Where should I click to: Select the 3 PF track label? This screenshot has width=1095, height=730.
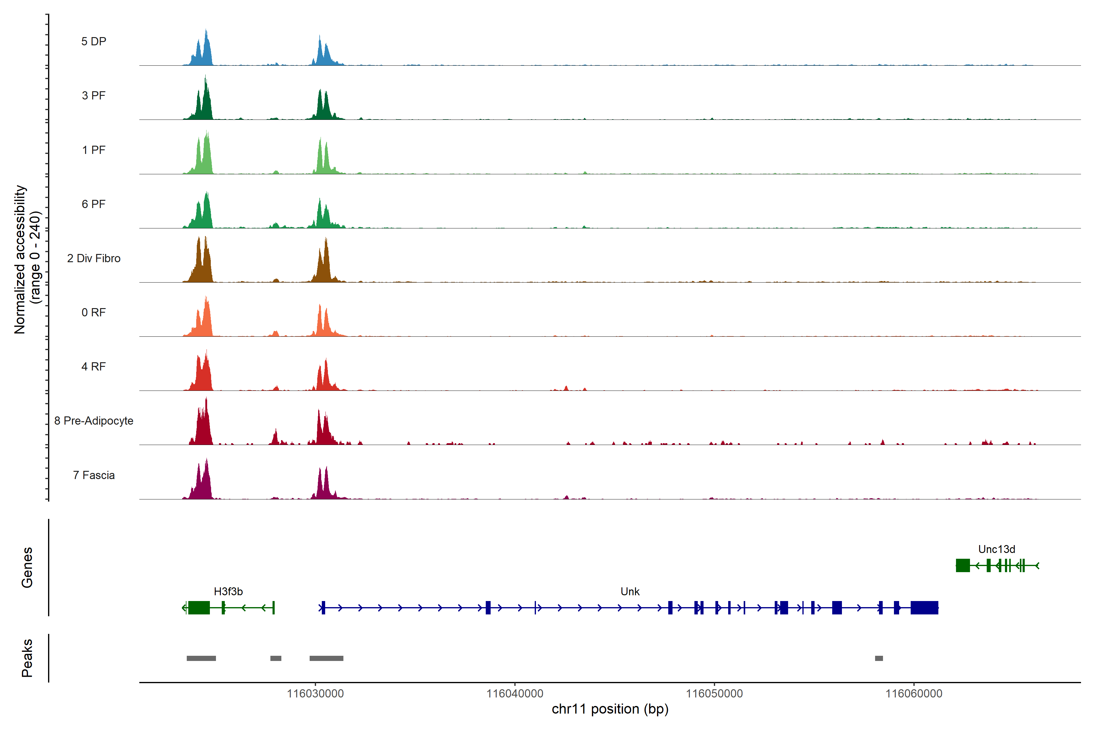click(x=94, y=96)
